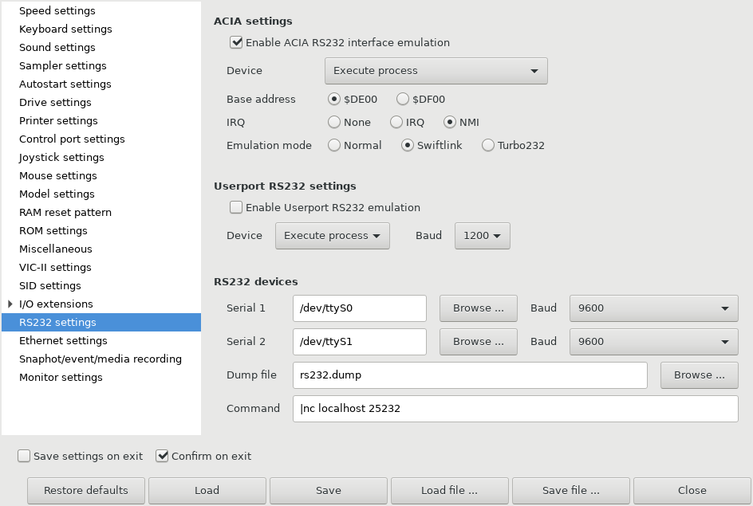
Task: Select the Speed settings page
Action: pyautogui.click(x=57, y=10)
